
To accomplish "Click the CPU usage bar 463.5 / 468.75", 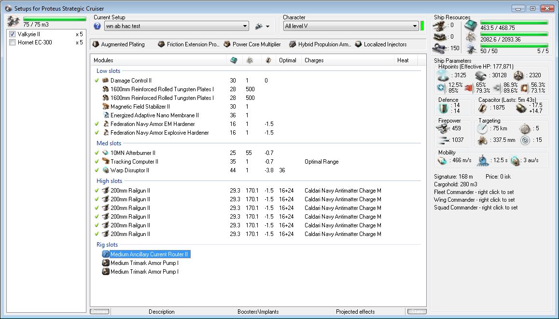I will 514,23.
